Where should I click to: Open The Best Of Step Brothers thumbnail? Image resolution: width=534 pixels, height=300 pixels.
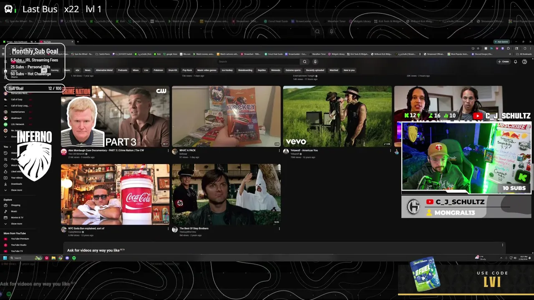(226, 194)
